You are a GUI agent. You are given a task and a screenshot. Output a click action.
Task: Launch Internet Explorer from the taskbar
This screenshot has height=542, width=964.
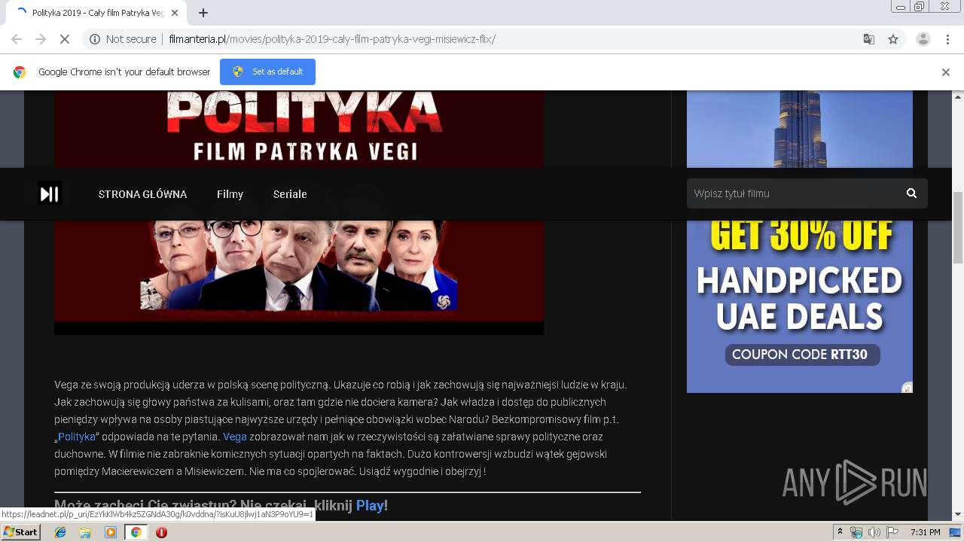click(60, 532)
